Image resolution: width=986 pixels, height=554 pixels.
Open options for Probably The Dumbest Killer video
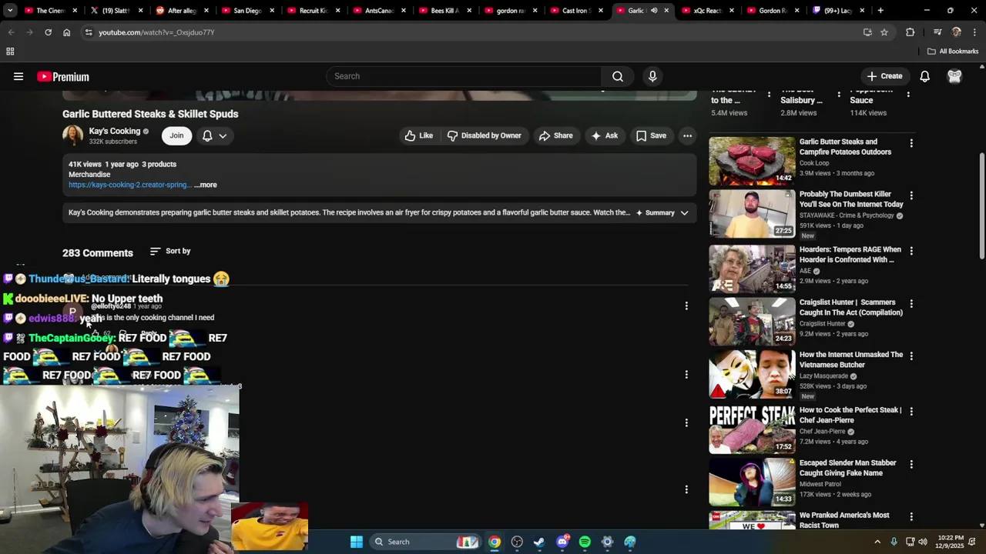coord(911,195)
